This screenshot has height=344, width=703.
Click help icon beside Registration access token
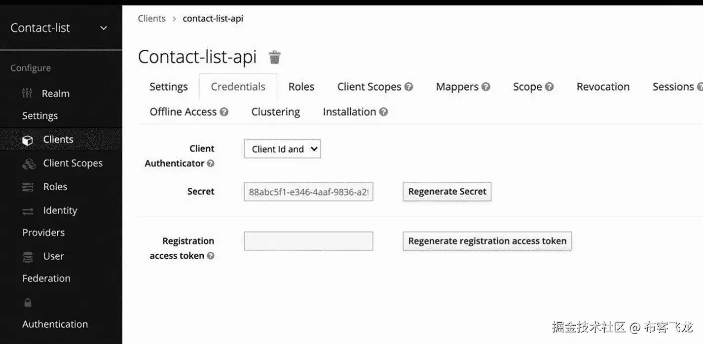pyautogui.click(x=211, y=256)
